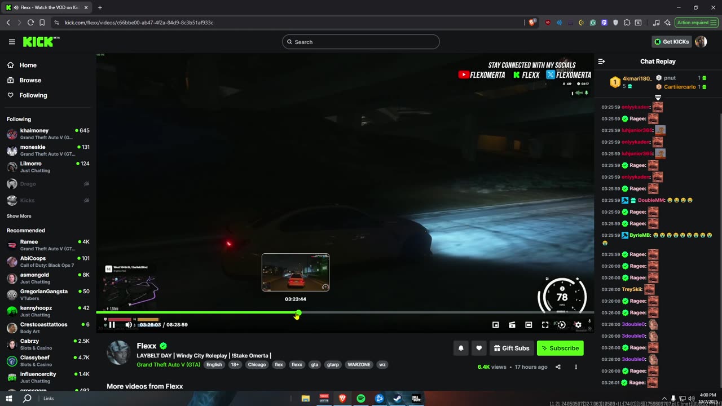The width and height of the screenshot is (722, 406).
Task: Open File Explorer from taskbar
Action: 306,398
